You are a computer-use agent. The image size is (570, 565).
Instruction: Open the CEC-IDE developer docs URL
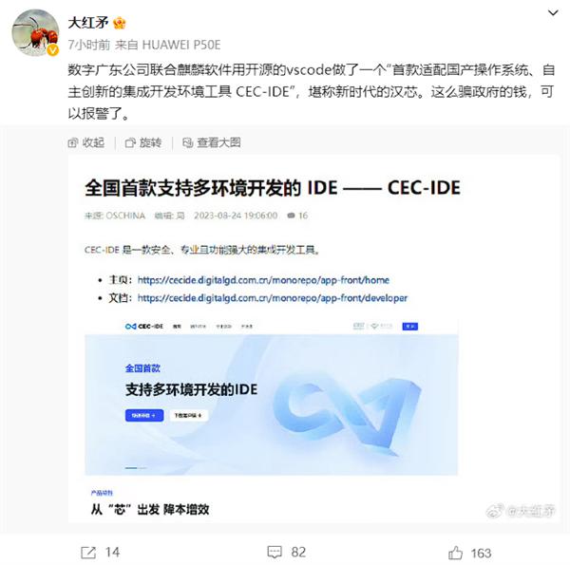(x=273, y=298)
